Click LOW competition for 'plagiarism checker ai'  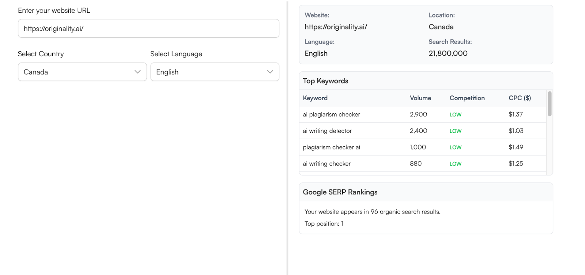455,148
